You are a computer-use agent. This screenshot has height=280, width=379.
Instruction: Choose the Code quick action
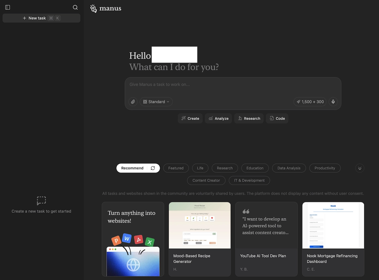click(x=277, y=119)
